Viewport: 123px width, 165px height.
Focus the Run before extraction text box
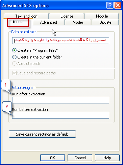click(60, 115)
